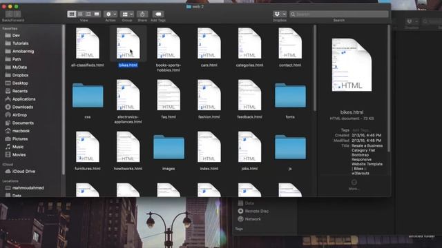Select the bikes.html file icon
442x248 pixels.
tap(128, 43)
